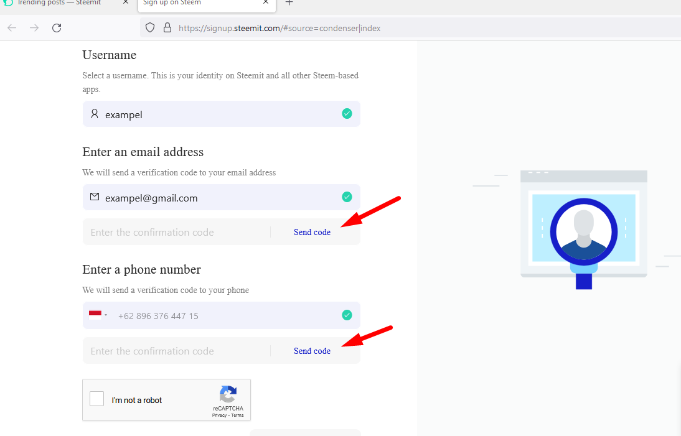Screen dimensions: 681x436
Task: Select the Sign up on Steem tab
Action: pyautogui.click(x=208, y=4)
